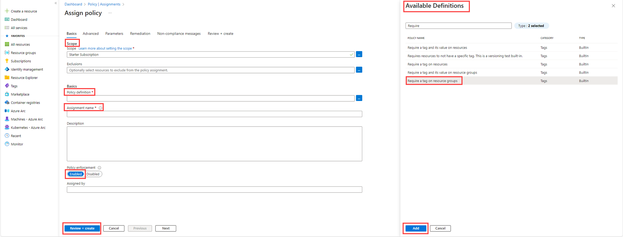Screen dimensions: 623x237
Task: Open the Container registries icon
Action: [7, 103]
